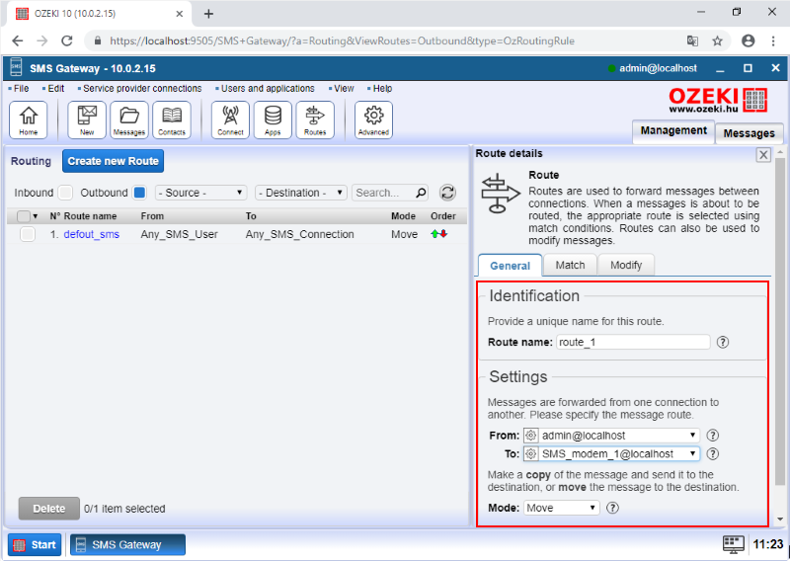
Task: Switch to the Management tab
Action: [x=673, y=131]
